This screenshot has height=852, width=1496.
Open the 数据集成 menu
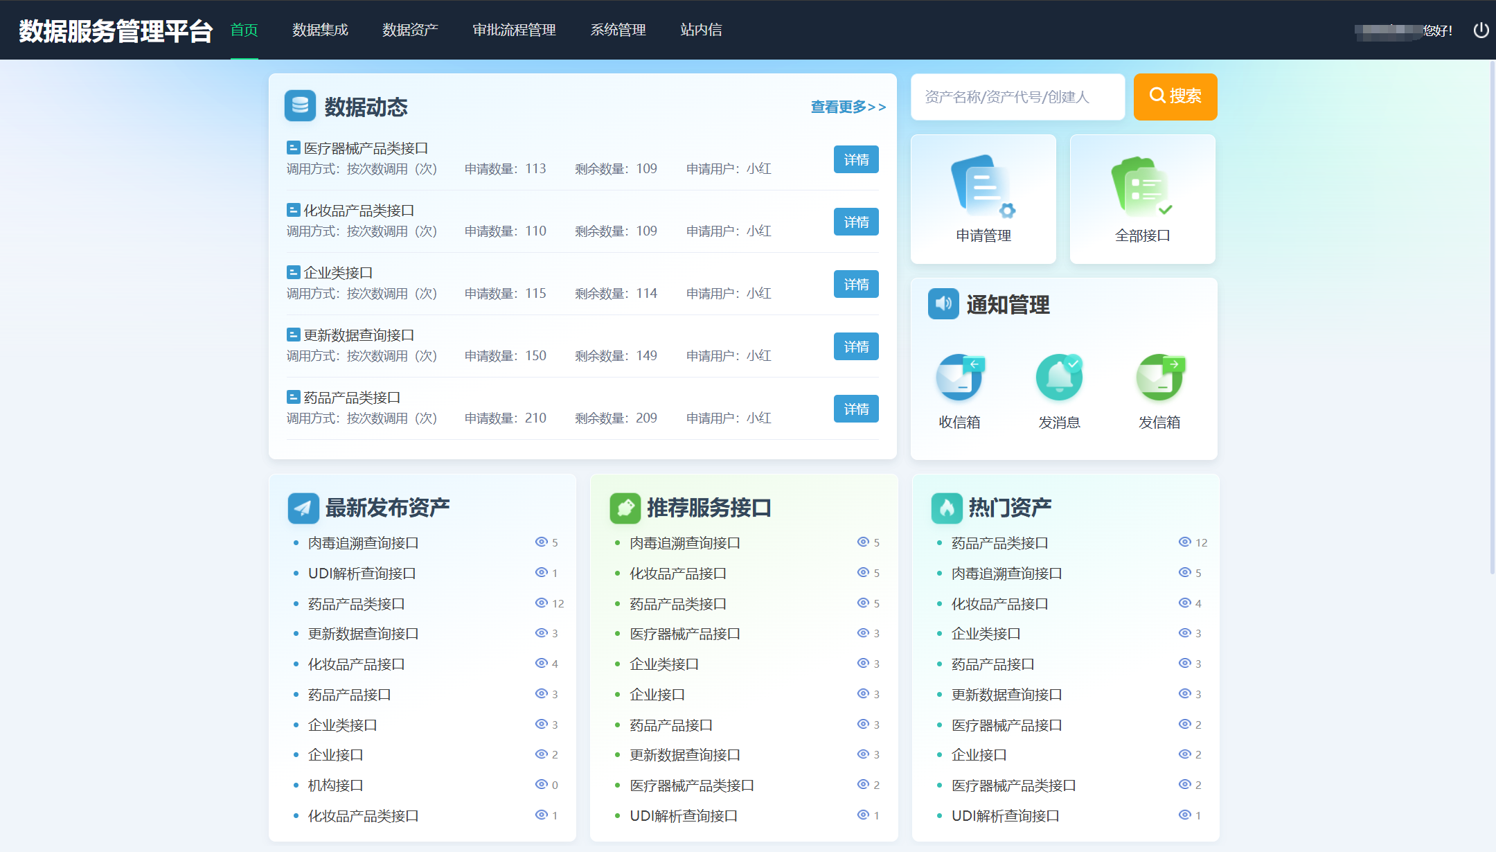point(320,30)
